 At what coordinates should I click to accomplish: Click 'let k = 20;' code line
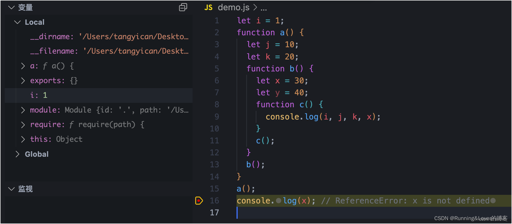[272, 57]
